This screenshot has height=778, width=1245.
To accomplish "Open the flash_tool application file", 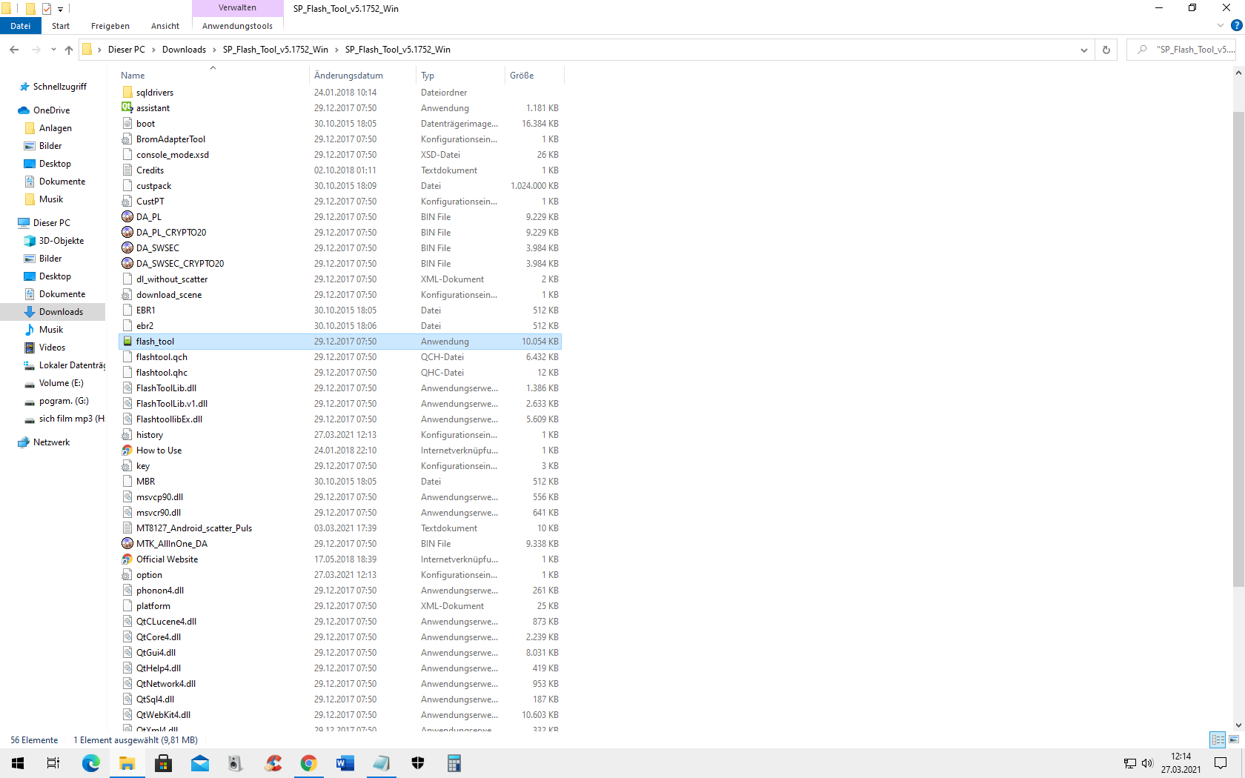I will pos(340,342).
